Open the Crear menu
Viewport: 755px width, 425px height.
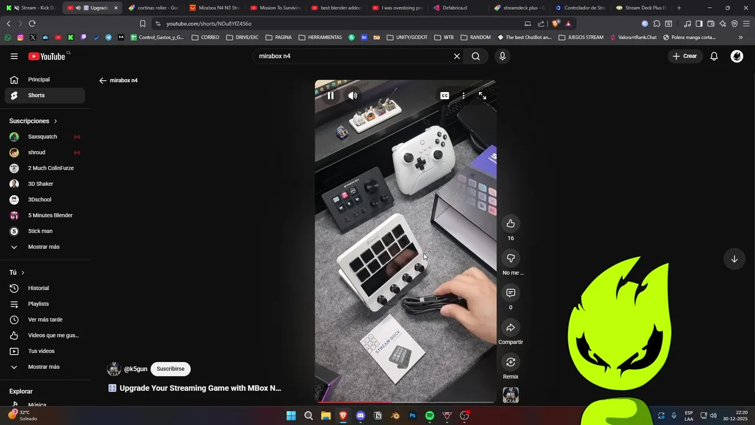pos(684,56)
